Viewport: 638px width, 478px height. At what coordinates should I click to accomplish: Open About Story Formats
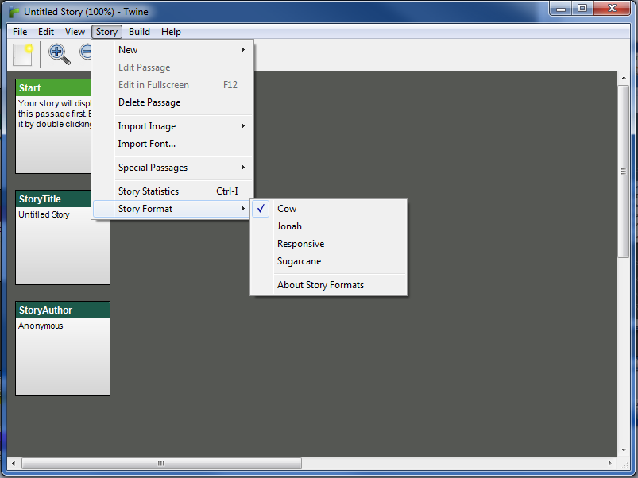pos(320,285)
